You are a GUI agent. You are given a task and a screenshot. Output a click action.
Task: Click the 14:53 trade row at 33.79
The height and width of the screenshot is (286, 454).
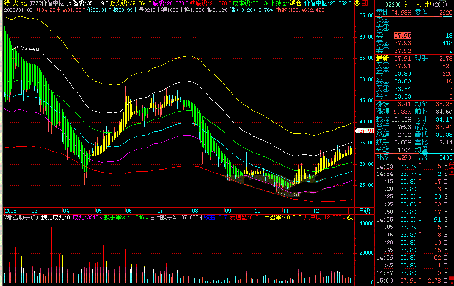pos(412,166)
